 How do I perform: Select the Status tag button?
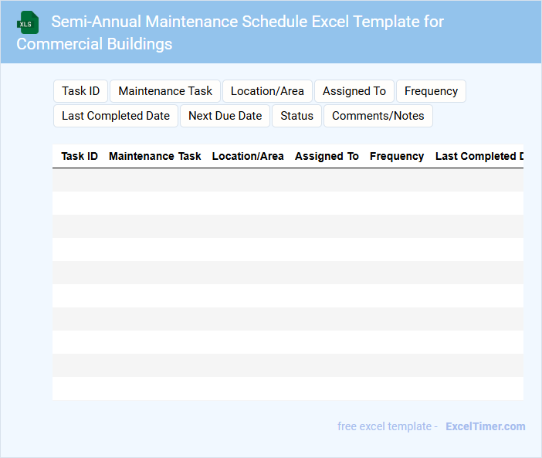pyautogui.click(x=296, y=116)
